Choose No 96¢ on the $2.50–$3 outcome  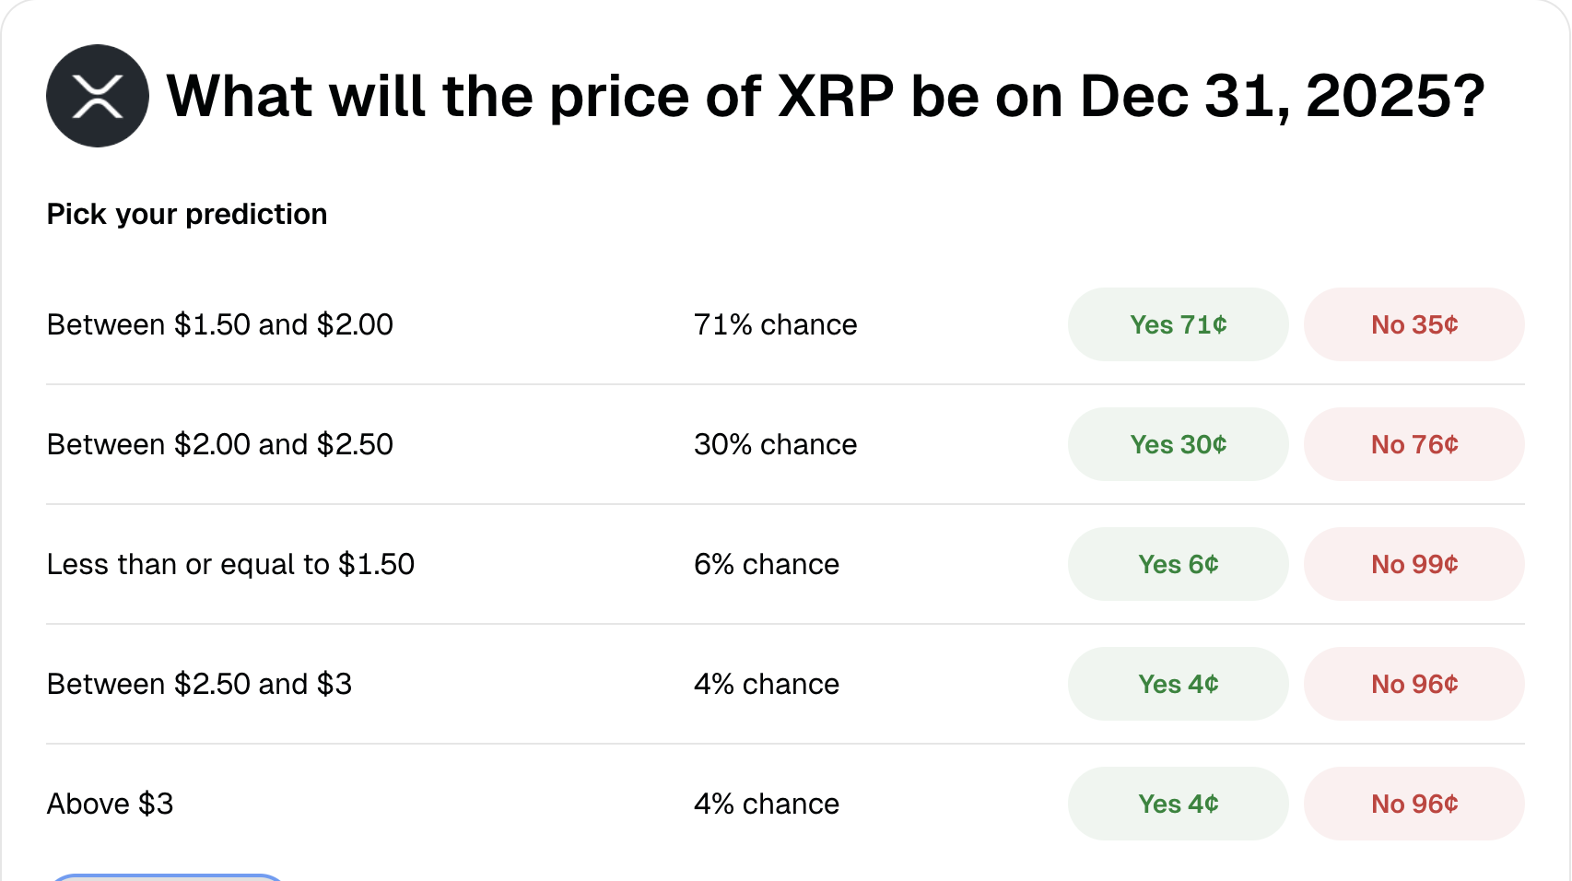pyautogui.click(x=1414, y=684)
